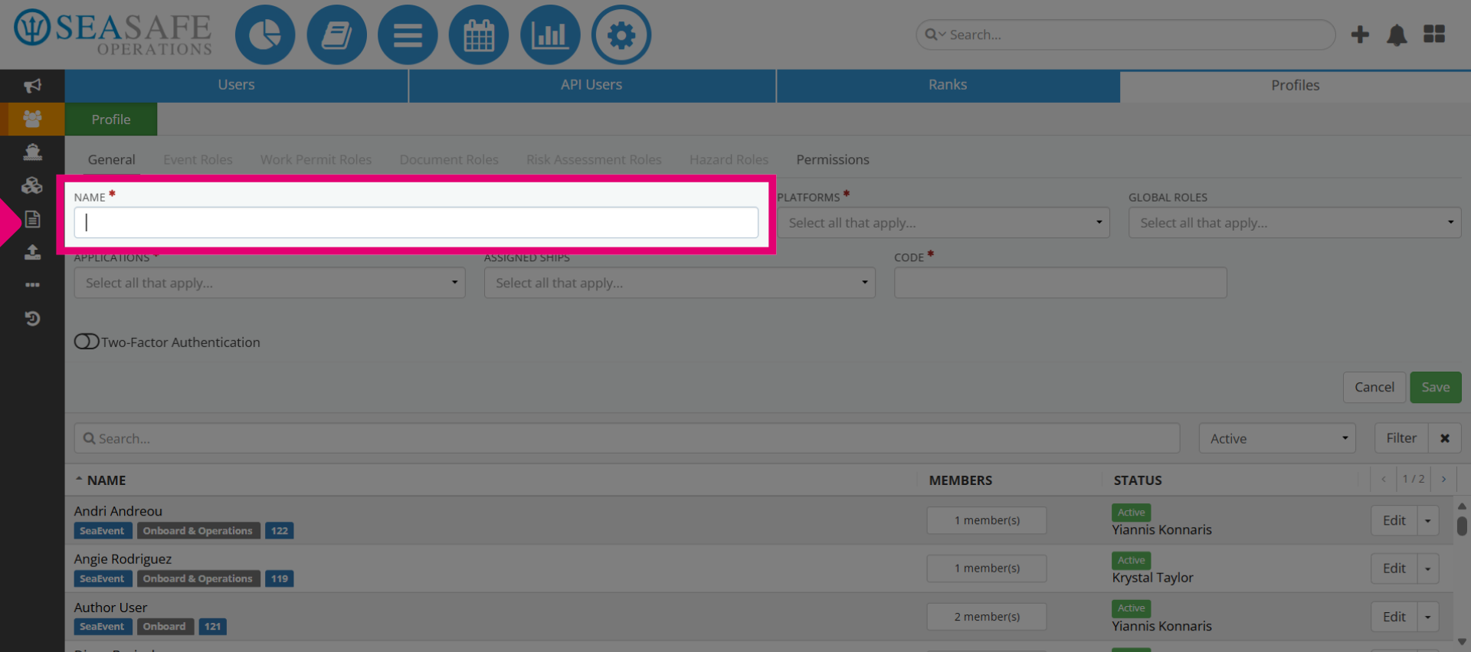This screenshot has width=1471, height=652.
Task: Open the Active status filter dropdown
Action: click(x=1277, y=438)
